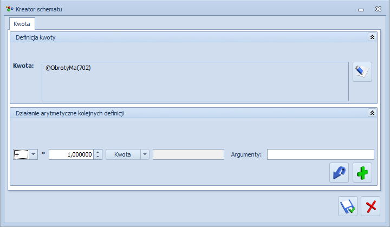
Task: Collapse the Definicja kwoty section
Action: [x=372, y=37]
